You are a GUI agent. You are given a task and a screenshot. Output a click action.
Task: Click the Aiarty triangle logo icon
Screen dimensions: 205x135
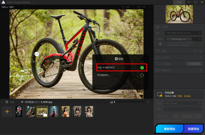pyautogui.click(x=3, y=2)
